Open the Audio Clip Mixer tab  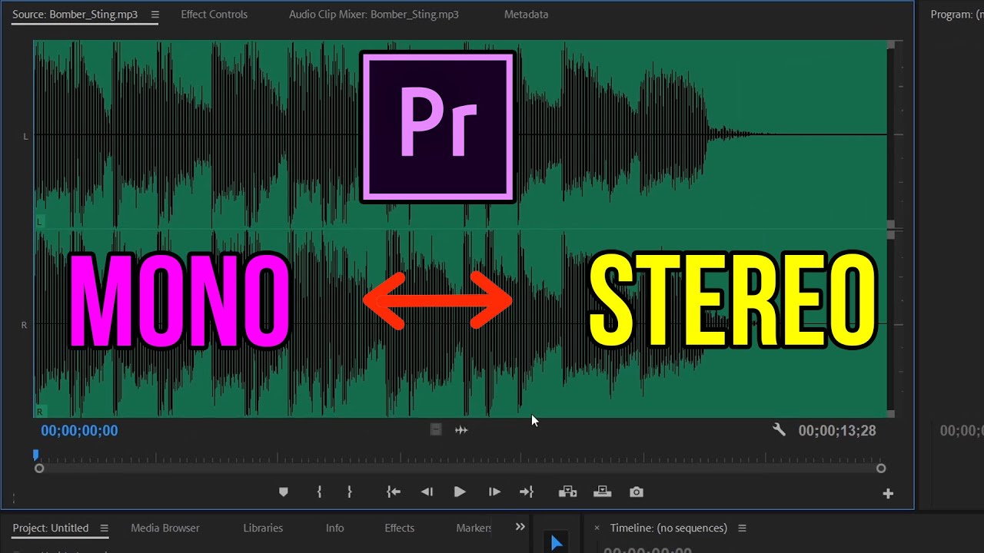[374, 15]
